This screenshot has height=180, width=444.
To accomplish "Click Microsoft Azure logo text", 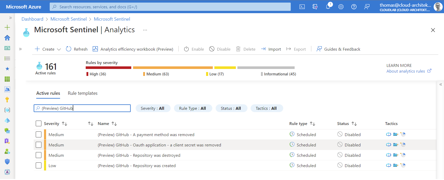I will (x=24, y=7).
